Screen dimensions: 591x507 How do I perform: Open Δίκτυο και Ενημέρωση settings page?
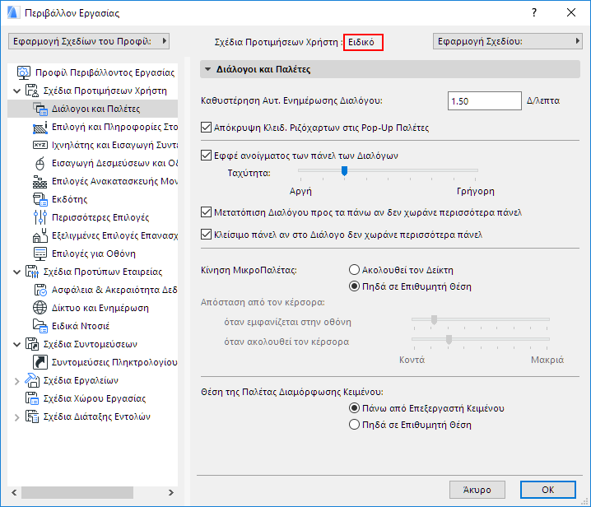pyautogui.click(x=100, y=308)
